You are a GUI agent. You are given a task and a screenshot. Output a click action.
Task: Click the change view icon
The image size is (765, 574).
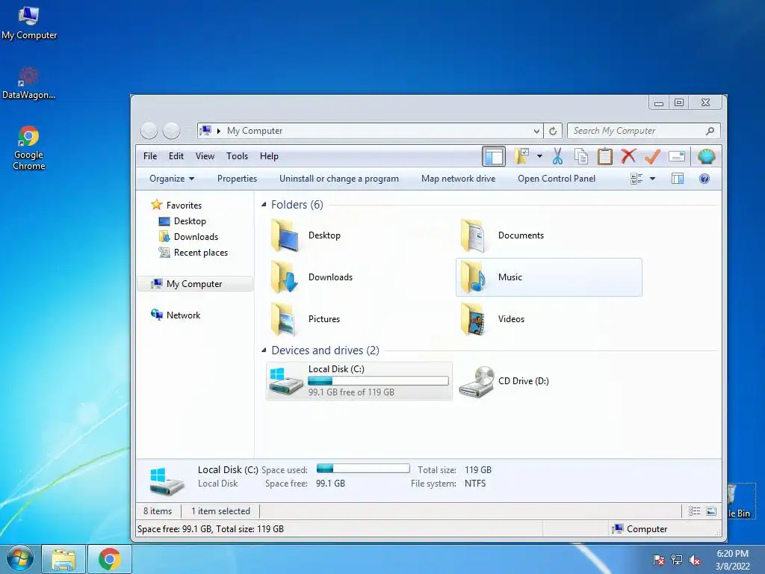(637, 179)
